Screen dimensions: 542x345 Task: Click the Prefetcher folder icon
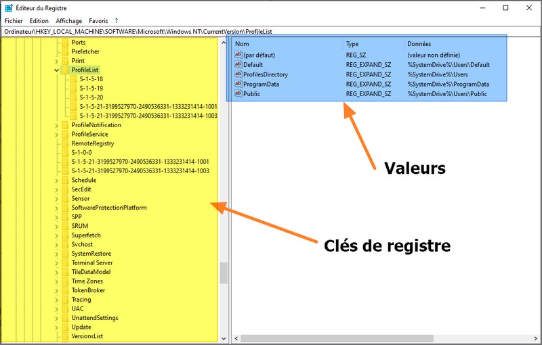(65, 51)
